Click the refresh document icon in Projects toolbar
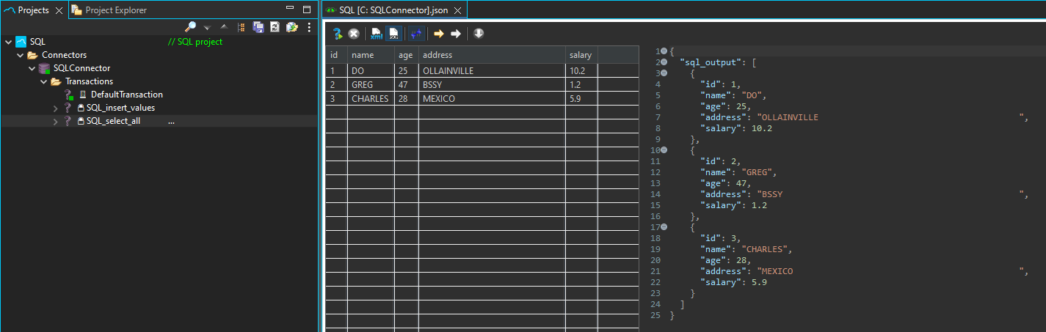This screenshot has height=332, width=1046. coord(275,27)
